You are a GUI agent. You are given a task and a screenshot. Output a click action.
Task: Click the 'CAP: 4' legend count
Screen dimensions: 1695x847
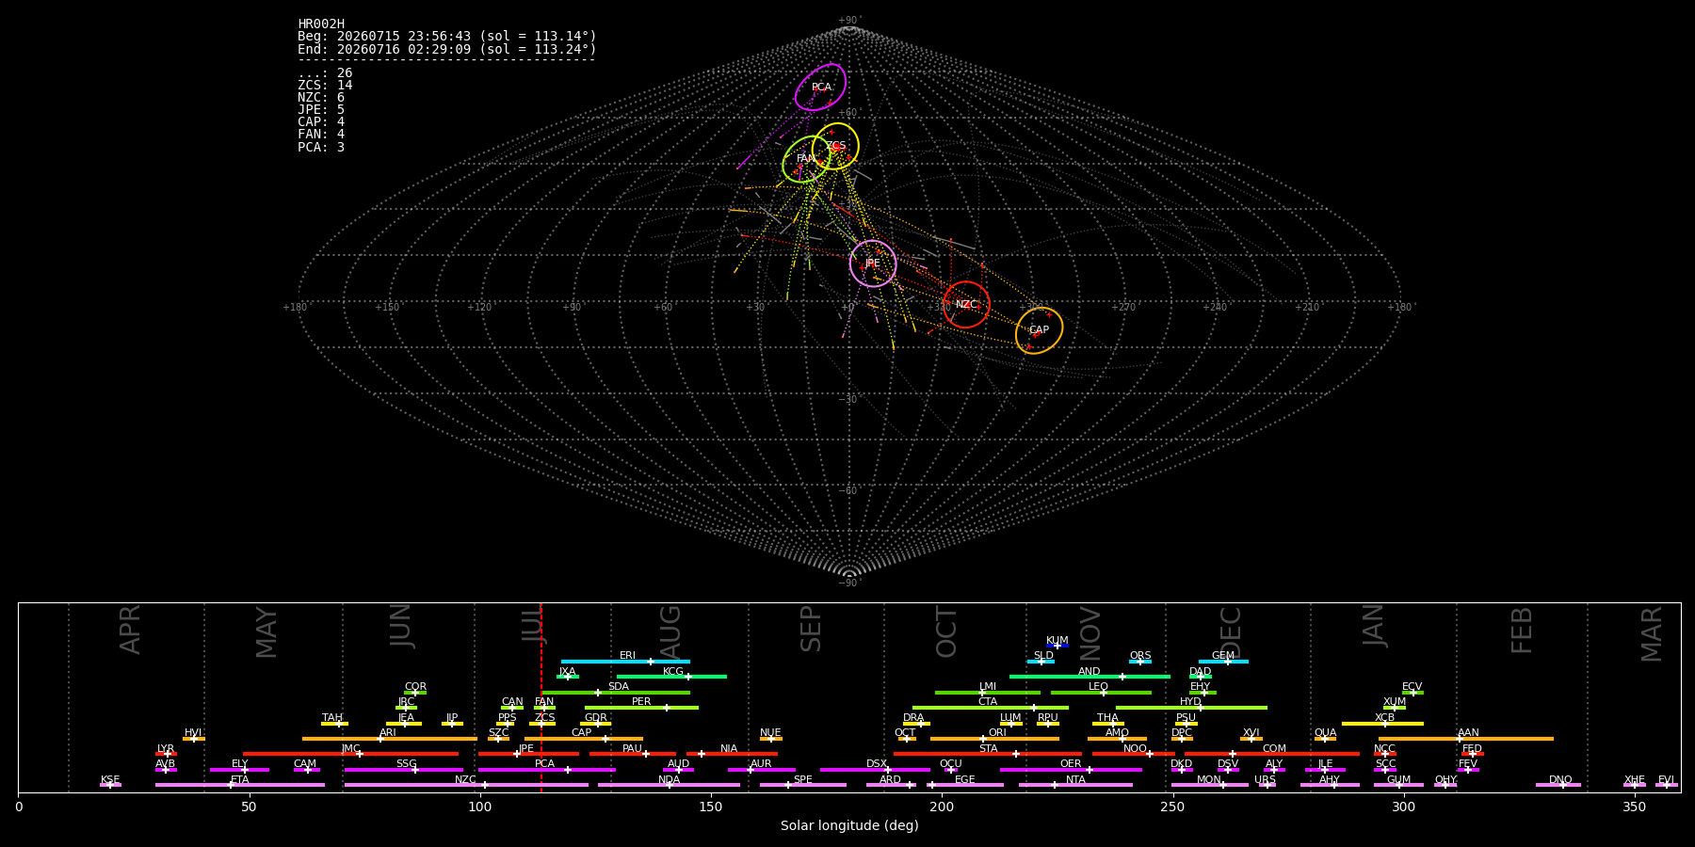321,122
